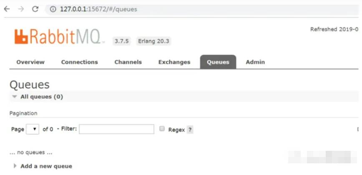The width and height of the screenshot is (362, 175).
Task: Click the Queues page heading
Action: [x=30, y=85]
